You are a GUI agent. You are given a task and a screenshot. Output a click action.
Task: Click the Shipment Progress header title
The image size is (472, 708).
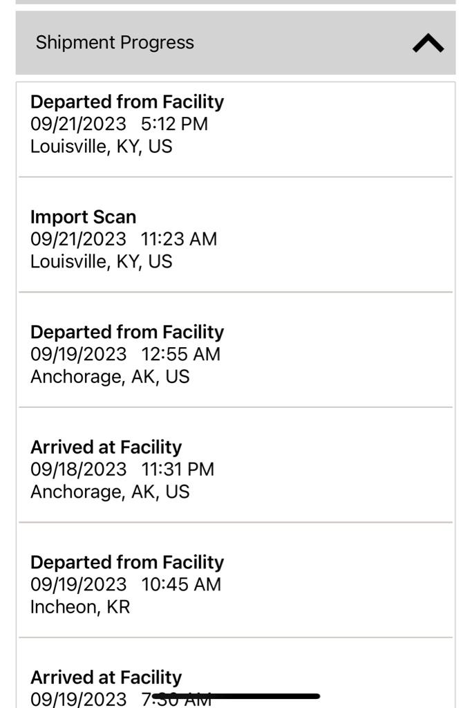pyautogui.click(x=115, y=42)
